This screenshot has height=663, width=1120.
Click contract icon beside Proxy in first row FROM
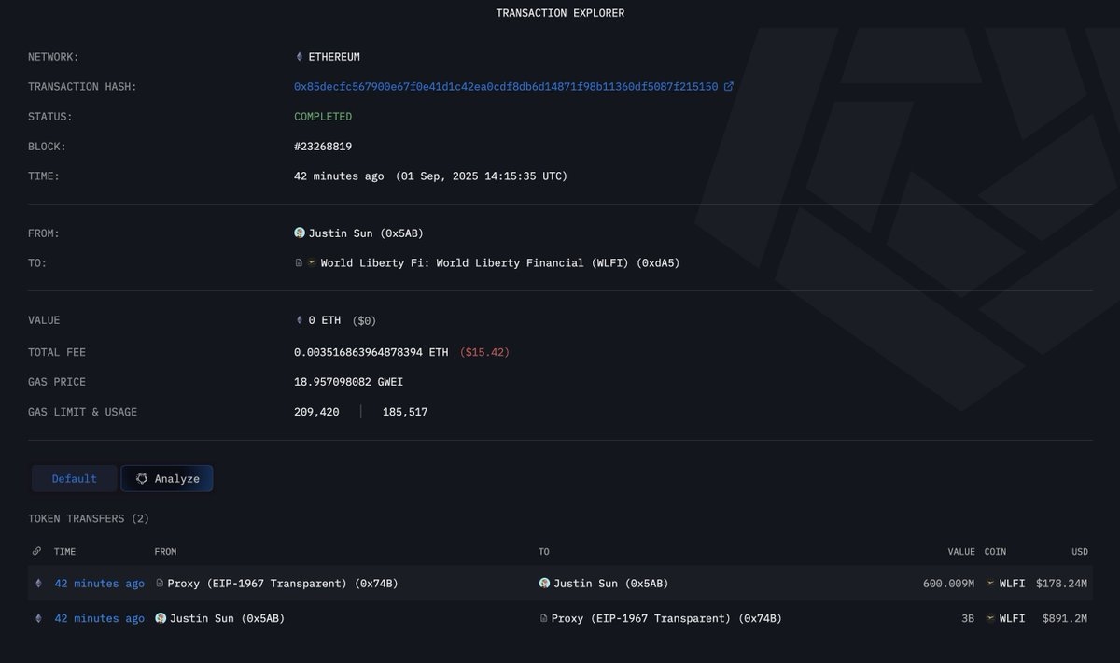(x=160, y=584)
